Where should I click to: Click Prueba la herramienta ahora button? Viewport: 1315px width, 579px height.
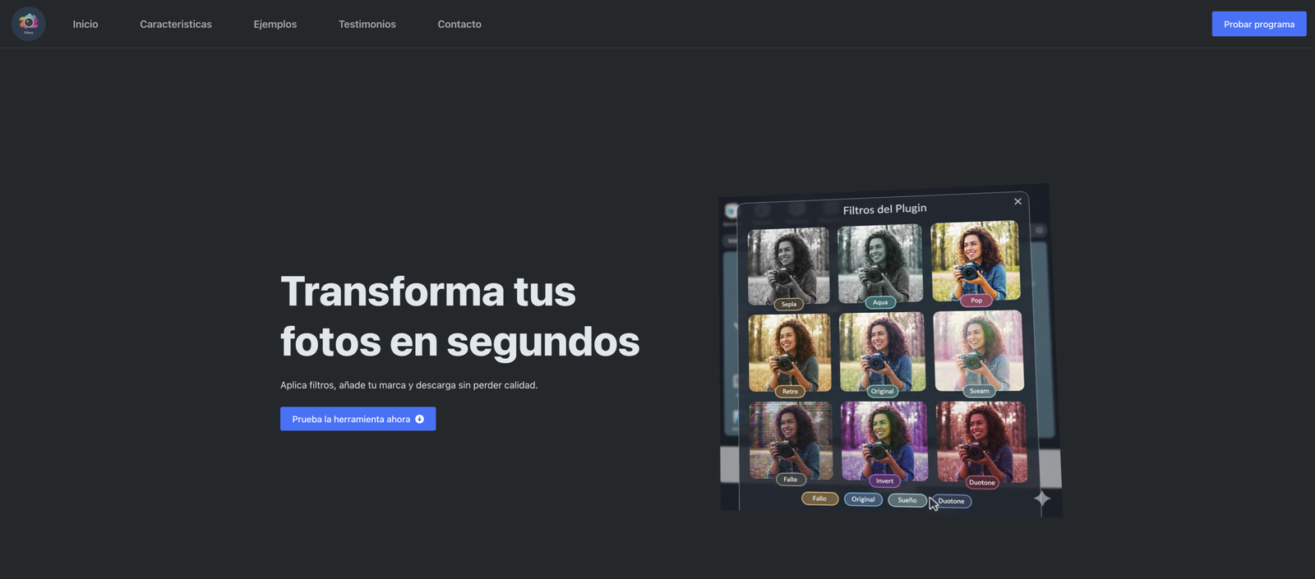click(x=358, y=419)
